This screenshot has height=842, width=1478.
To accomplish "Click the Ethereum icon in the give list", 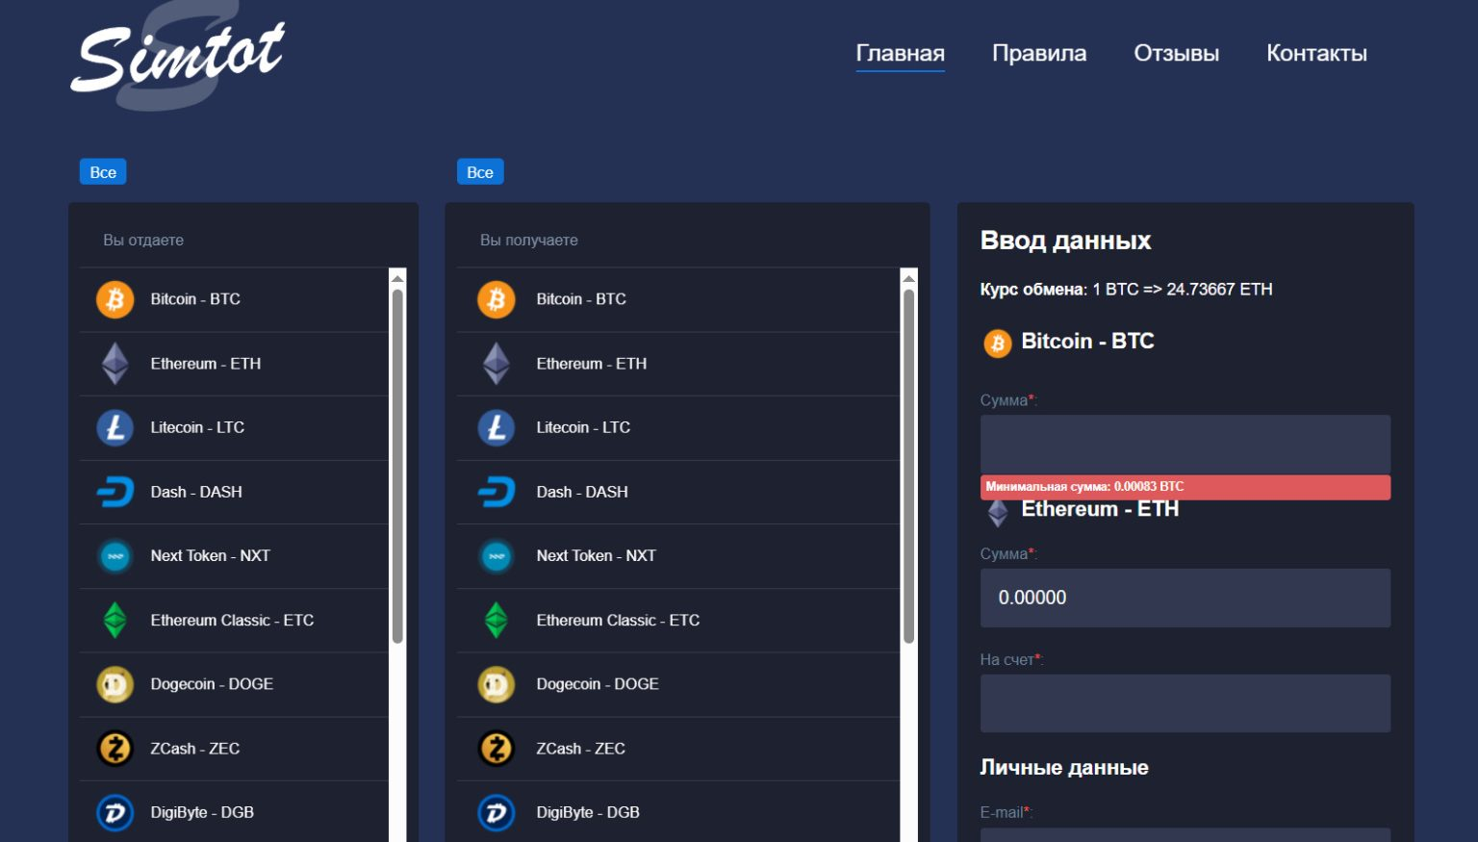I will click(x=115, y=364).
